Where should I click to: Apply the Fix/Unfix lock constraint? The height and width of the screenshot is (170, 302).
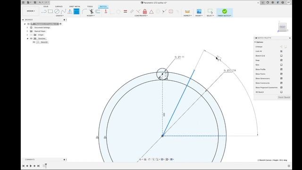(145, 11)
